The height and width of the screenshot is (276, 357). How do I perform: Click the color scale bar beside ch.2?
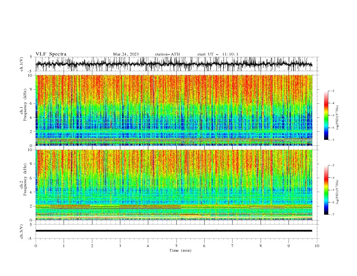(326, 190)
